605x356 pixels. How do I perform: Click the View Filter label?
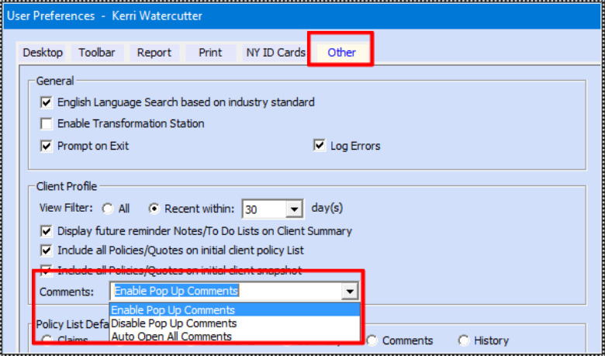coord(67,208)
